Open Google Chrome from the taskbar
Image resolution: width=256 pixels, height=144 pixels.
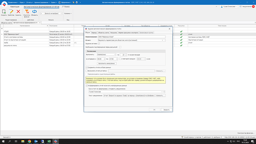pos(29,141)
